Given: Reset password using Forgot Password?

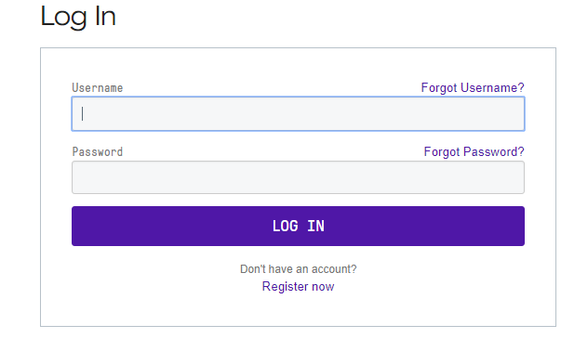Looking at the screenshot, I should click(474, 151).
